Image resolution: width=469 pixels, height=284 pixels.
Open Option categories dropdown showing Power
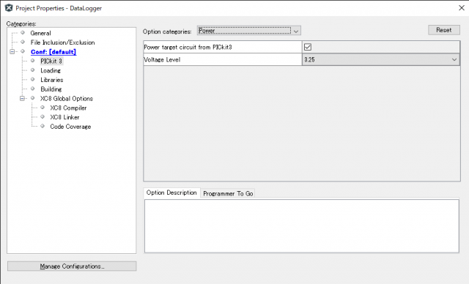tap(249, 31)
